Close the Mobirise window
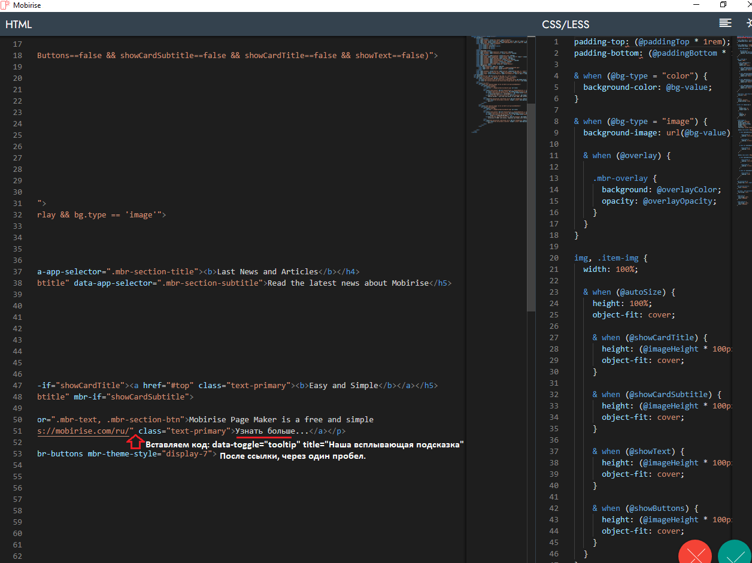 [x=748, y=5]
